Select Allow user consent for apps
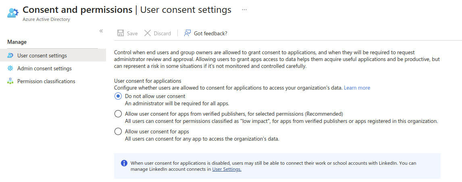The image size is (462, 182). pos(118,131)
